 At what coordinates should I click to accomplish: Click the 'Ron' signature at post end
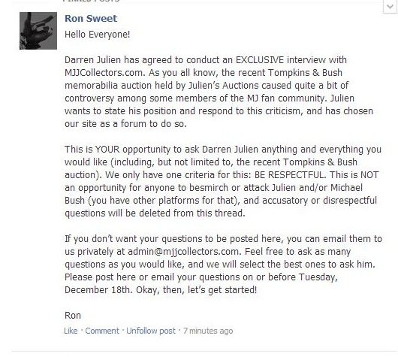[x=73, y=316]
